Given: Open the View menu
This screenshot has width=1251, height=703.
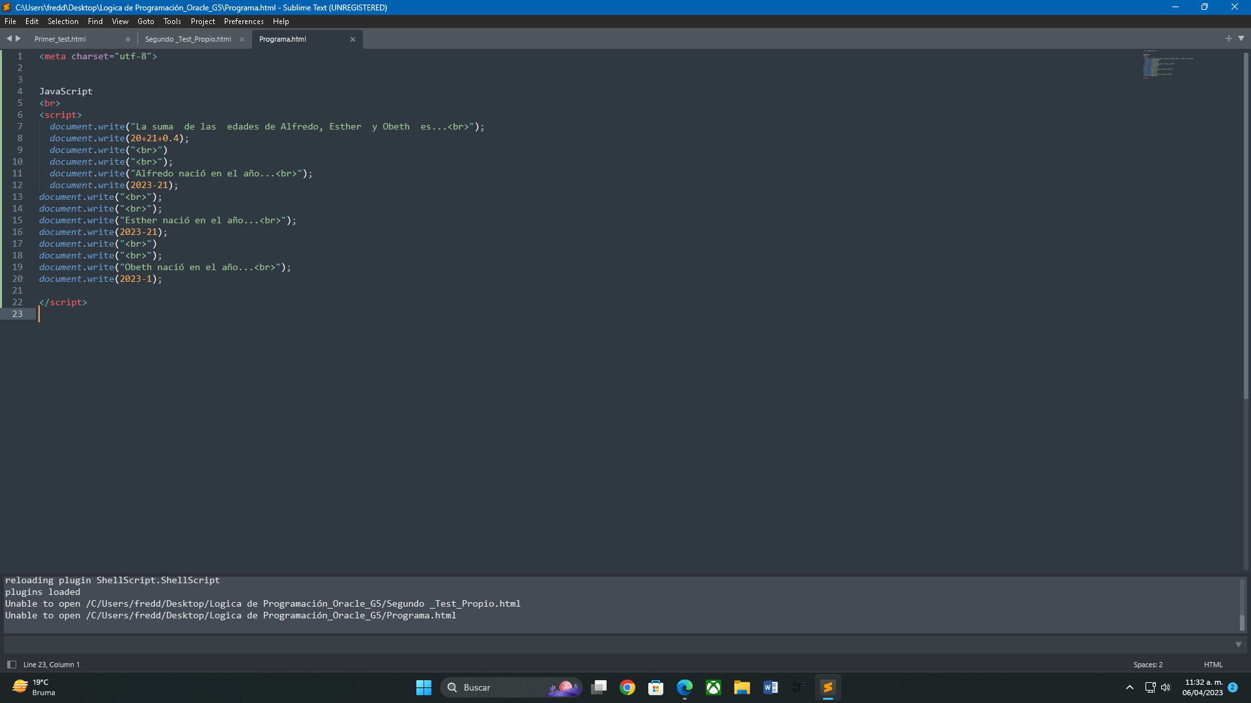Looking at the screenshot, I should (x=120, y=21).
